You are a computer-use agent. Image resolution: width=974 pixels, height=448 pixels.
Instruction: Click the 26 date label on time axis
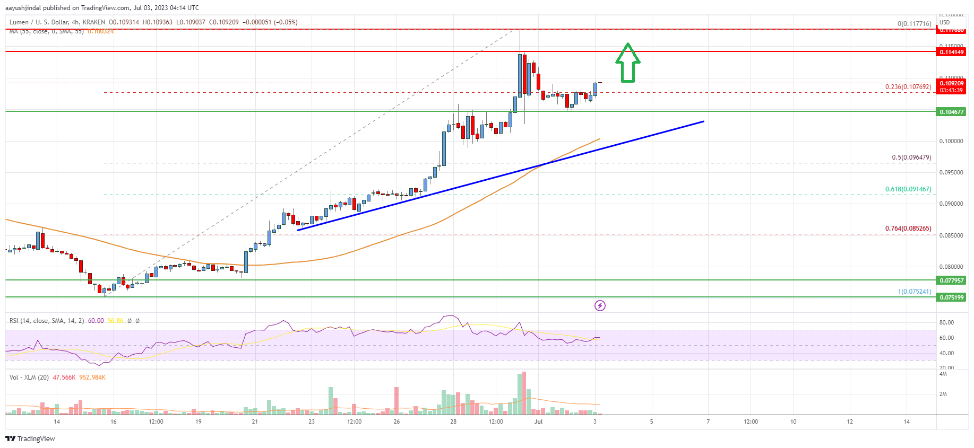(x=397, y=422)
